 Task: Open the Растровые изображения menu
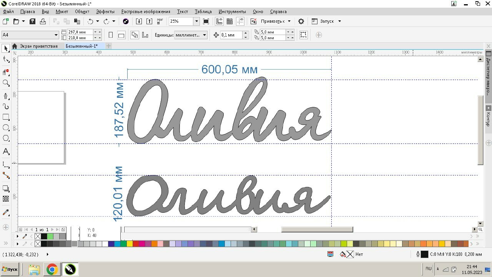[146, 12]
